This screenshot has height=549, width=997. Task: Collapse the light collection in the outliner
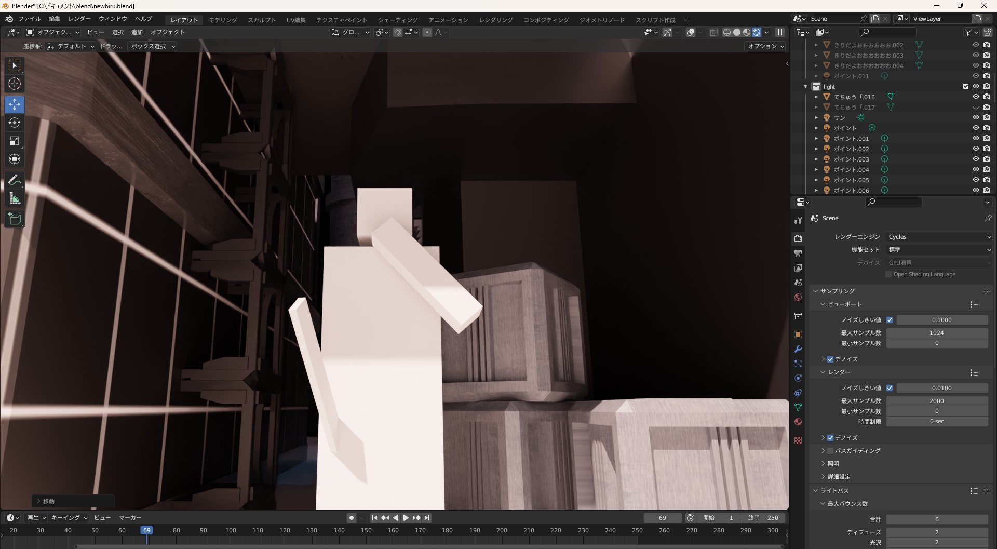tap(806, 87)
